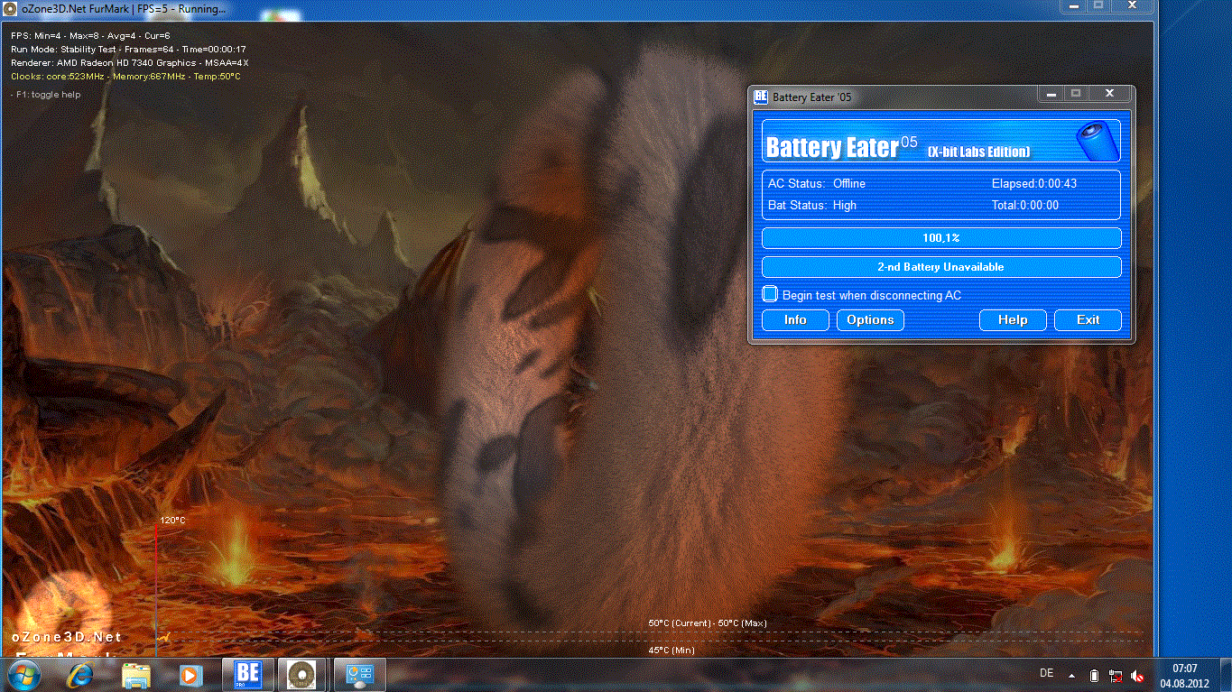Click the 2-nd Battery Unavailable bar
The image size is (1232, 692).
(941, 267)
